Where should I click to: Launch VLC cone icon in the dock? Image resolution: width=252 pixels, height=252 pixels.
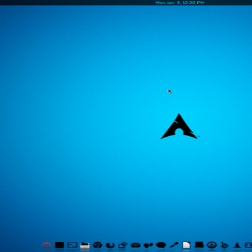point(237,245)
